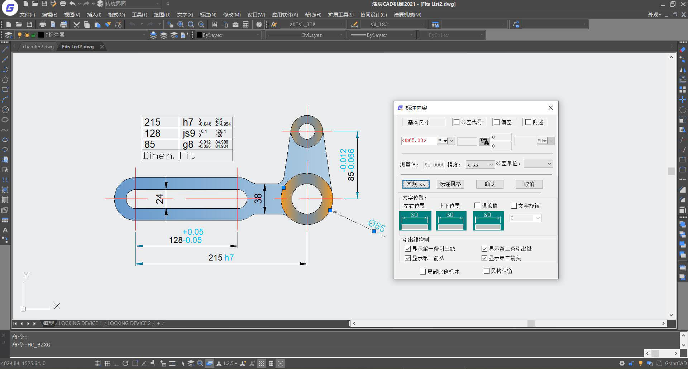Click the Match Properties brush icon
Image resolution: width=688 pixels, height=369 pixels.
pyautogui.click(x=108, y=24)
